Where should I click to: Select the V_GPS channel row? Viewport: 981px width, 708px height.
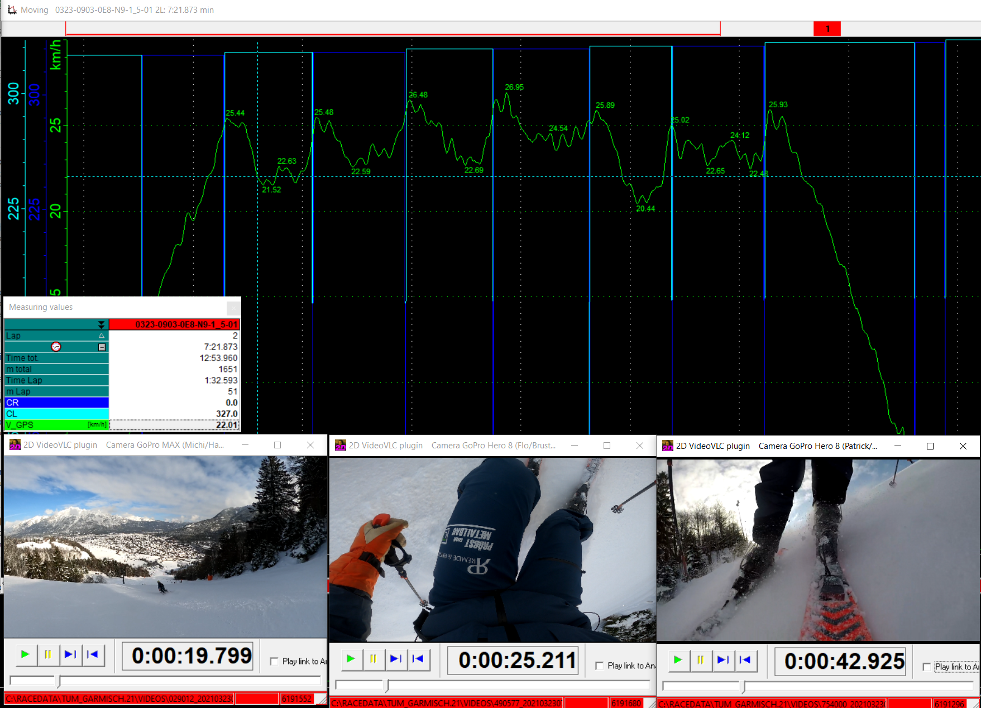[56, 425]
